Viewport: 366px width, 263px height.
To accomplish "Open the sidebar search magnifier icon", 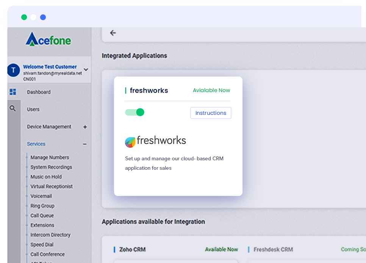I will click(x=13, y=108).
